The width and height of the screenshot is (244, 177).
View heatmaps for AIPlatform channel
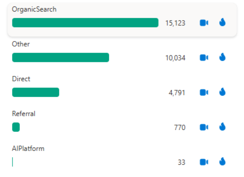(222, 162)
